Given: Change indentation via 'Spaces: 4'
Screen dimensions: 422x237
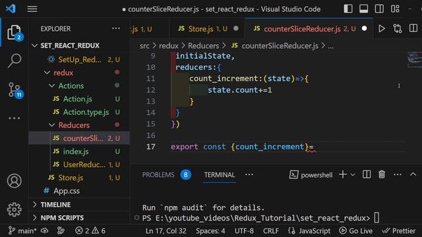Looking at the screenshot, I should 210,231.
